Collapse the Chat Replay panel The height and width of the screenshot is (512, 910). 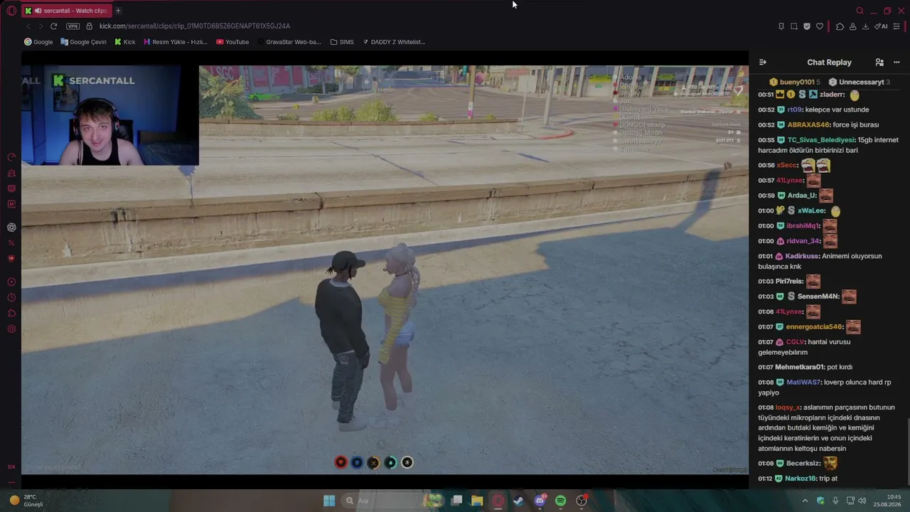[x=763, y=63]
